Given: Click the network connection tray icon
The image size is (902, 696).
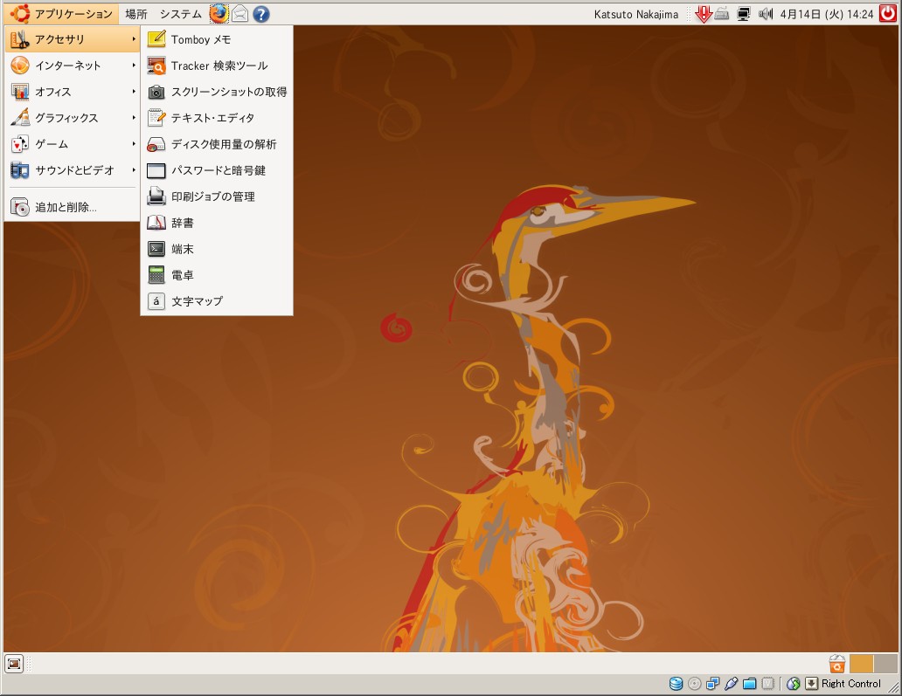Looking at the screenshot, I should pyautogui.click(x=744, y=14).
